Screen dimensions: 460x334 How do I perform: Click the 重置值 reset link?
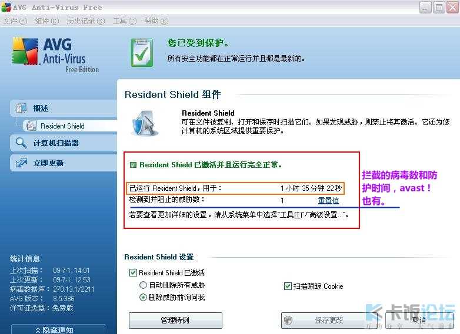pyautogui.click(x=328, y=201)
